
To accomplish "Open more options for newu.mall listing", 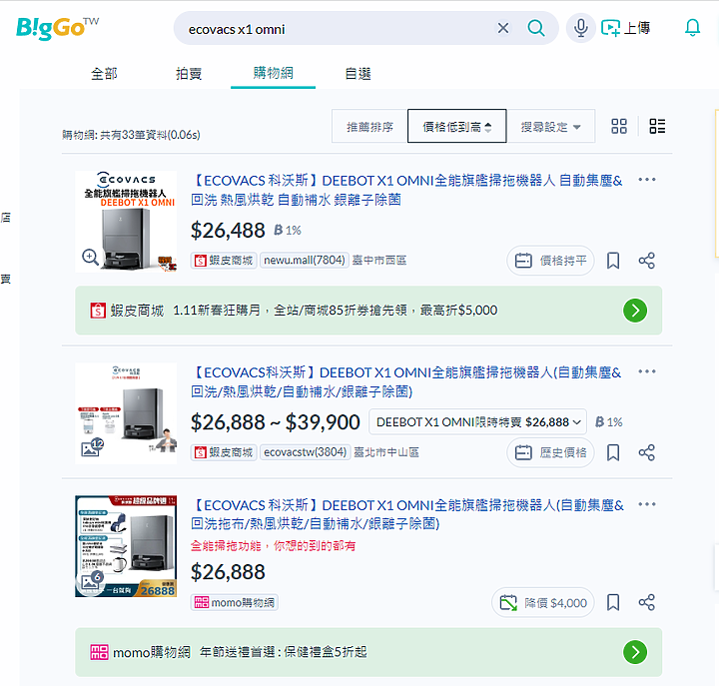I will click(x=646, y=180).
